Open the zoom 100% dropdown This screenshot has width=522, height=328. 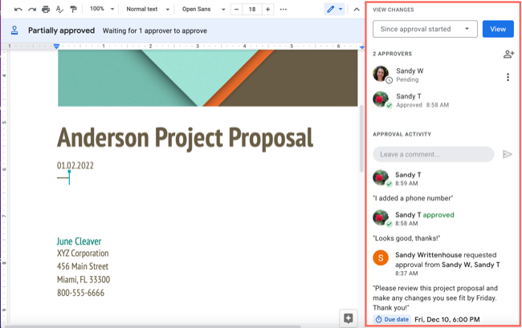[x=102, y=9]
